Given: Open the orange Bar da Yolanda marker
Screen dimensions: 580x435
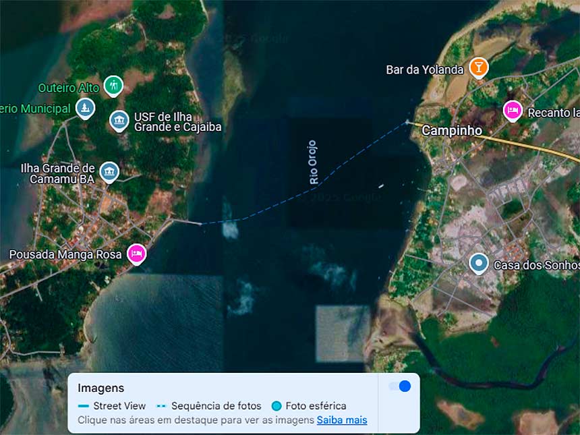Looking at the screenshot, I should [478, 67].
